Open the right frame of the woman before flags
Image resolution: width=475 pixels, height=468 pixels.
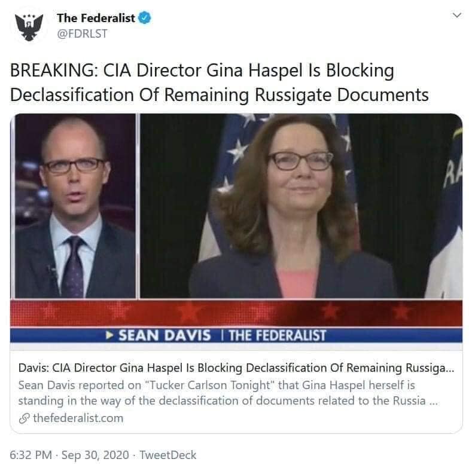pyautogui.click(x=301, y=206)
